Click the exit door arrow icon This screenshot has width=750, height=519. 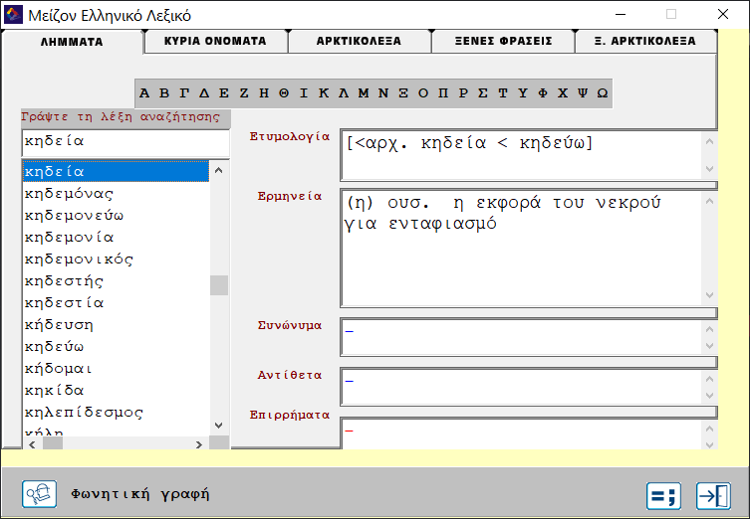tap(713, 495)
